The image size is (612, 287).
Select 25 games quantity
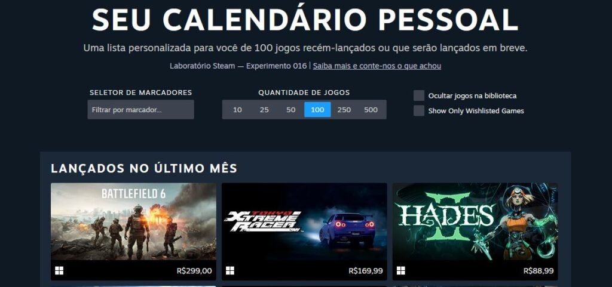264,110
